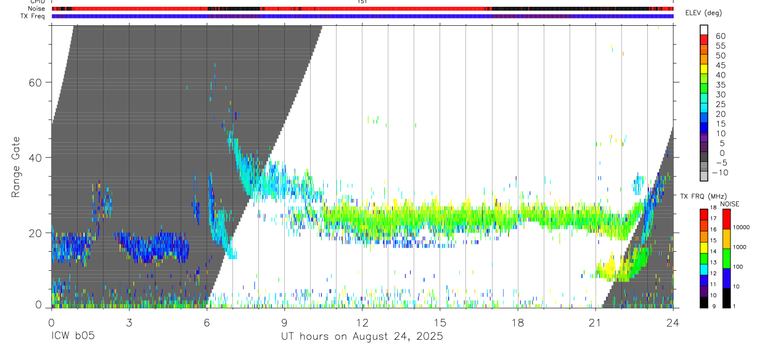
Task: Click x-axis hour label 9
Action: [285, 323]
